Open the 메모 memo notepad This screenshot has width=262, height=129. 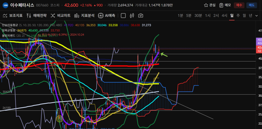pos(225,5)
